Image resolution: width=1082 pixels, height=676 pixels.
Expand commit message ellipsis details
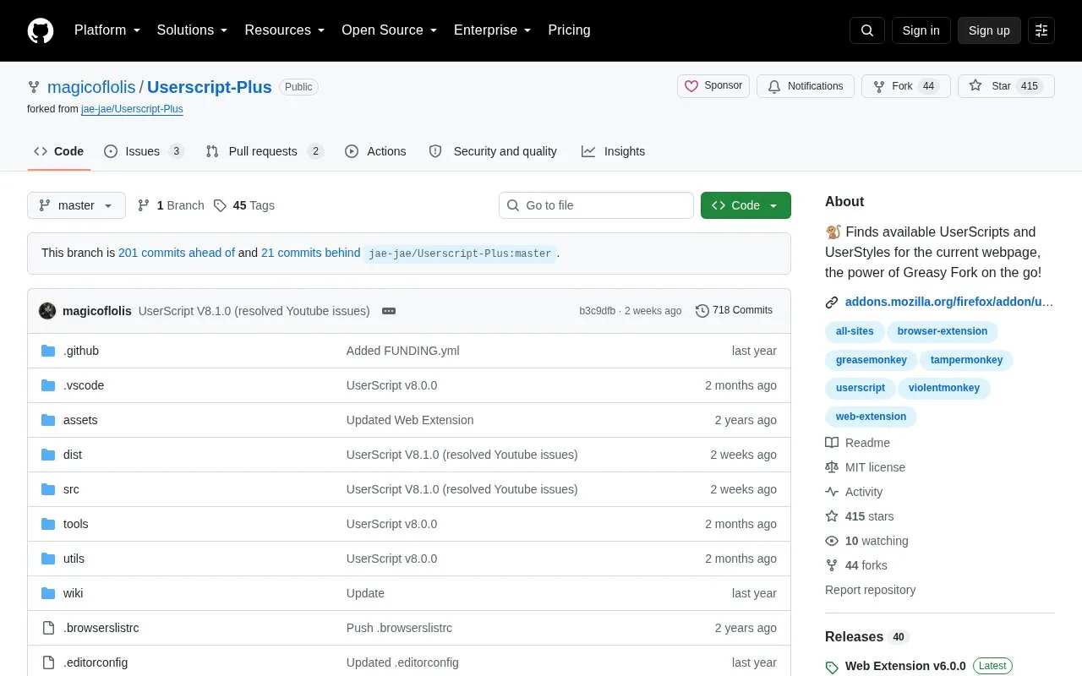[x=389, y=311]
